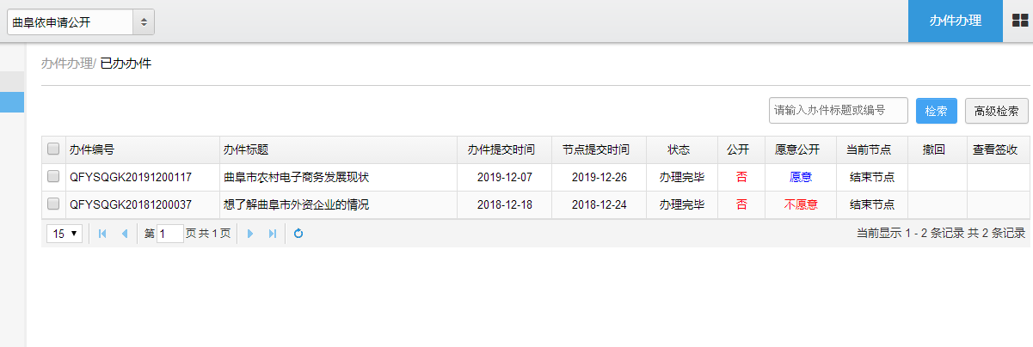Select the highlighted blue sidebar item
Image resolution: width=1033 pixels, height=347 pixels.
pyautogui.click(x=12, y=101)
